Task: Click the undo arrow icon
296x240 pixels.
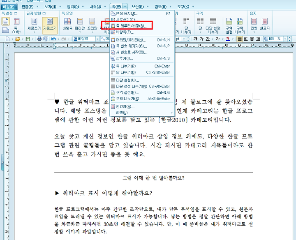Action: tap(53, 39)
